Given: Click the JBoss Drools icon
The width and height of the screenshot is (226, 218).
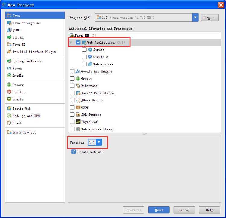Looking at the screenshot, I should coord(78,100).
